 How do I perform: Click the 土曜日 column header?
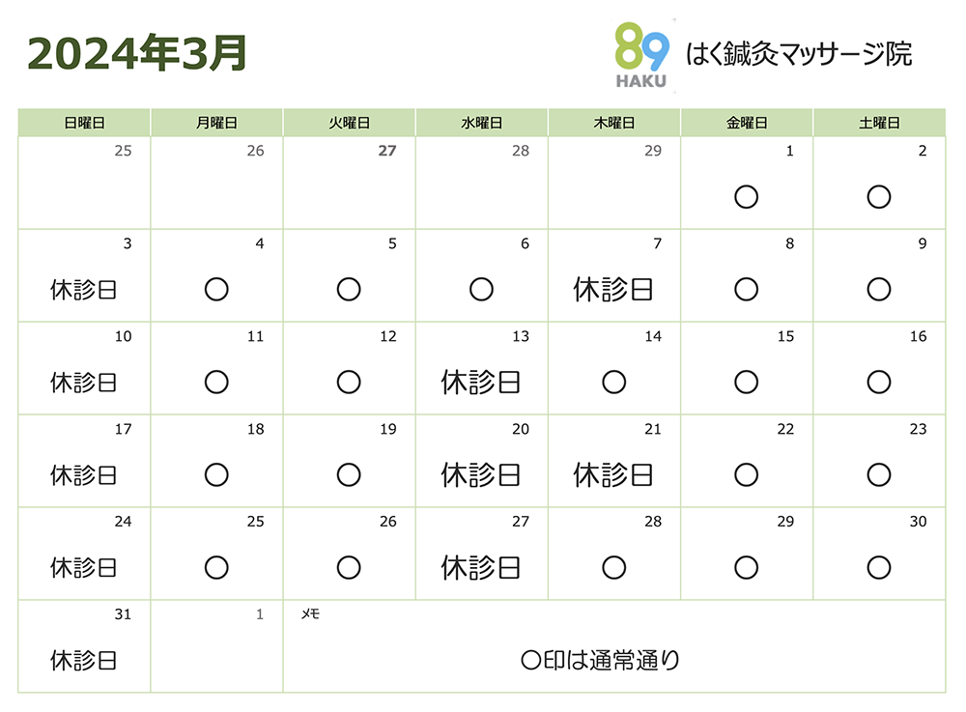pyautogui.click(x=879, y=123)
